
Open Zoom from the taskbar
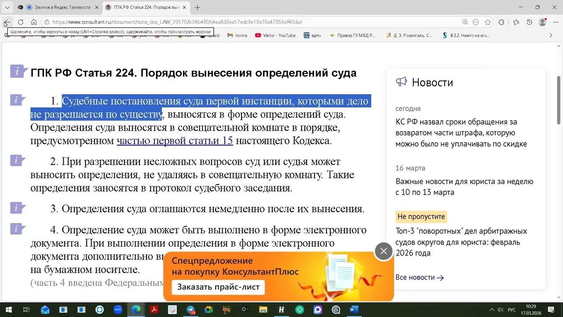point(118,310)
